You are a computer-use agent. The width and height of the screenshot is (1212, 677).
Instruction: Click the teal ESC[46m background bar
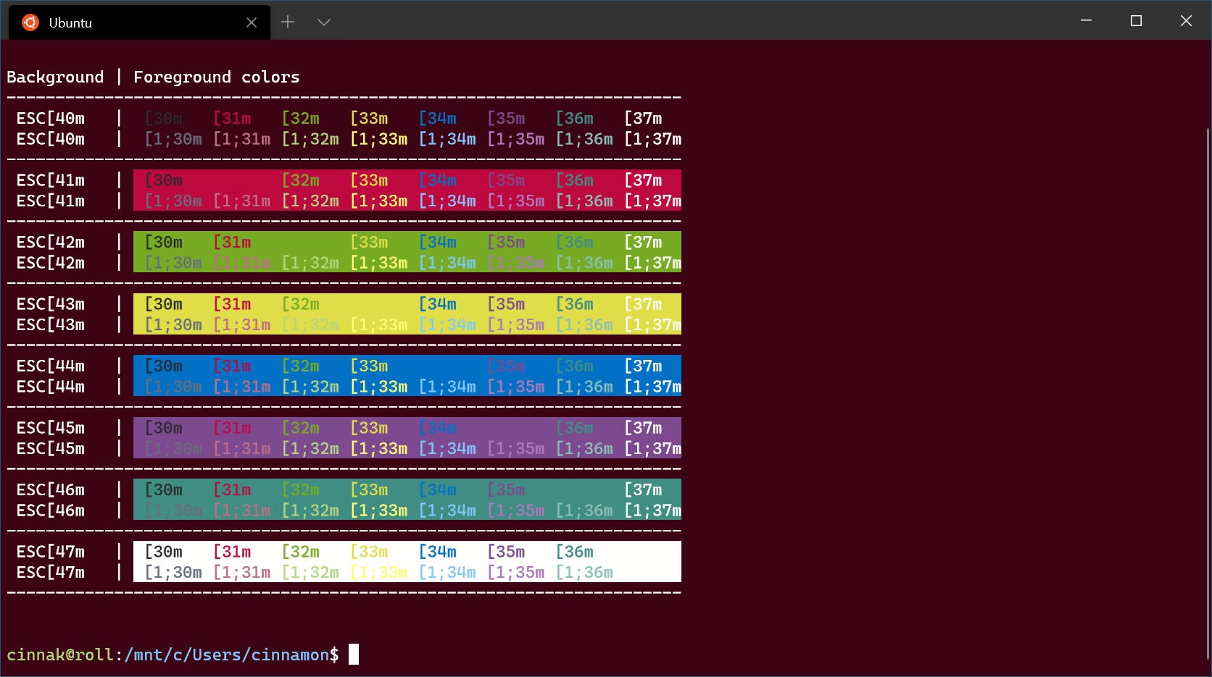pos(406,499)
